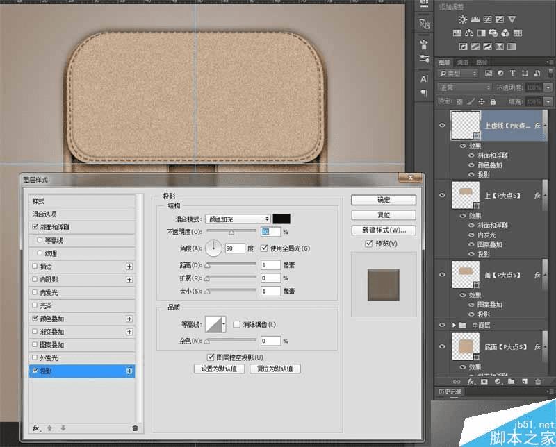
Task: Open the 等高线 contour picker dropdown arrow
Action: (x=224, y=324)
